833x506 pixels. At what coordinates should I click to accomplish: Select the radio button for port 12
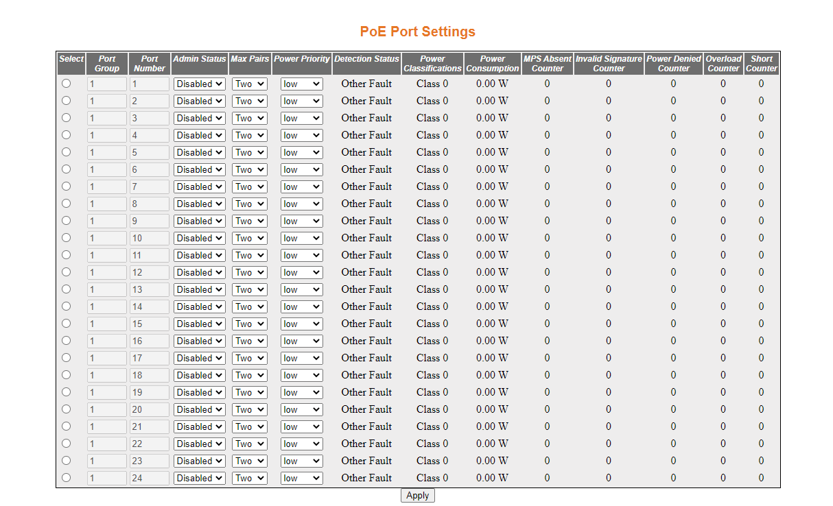click(x=66, y=272)
